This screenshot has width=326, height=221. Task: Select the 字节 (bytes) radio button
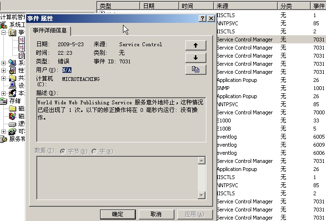pyautogui.click(x=62, y=151)
